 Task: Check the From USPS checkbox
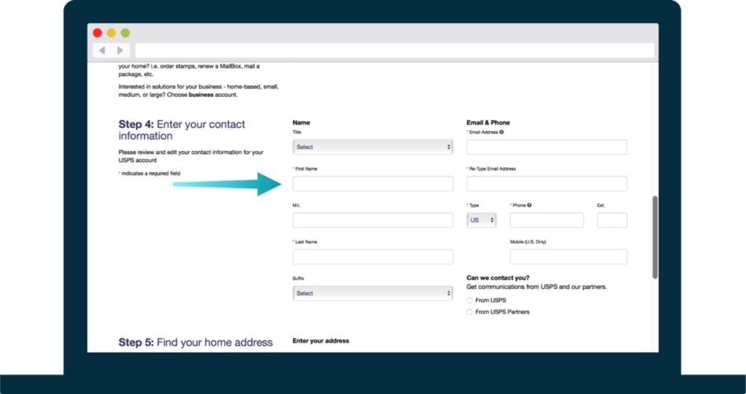point(469,300)
